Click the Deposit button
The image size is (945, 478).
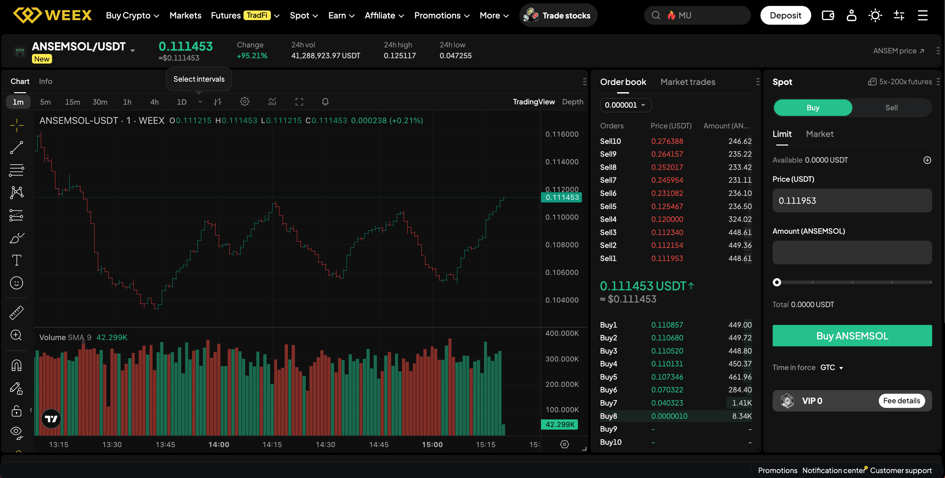(x=786, y=15)
